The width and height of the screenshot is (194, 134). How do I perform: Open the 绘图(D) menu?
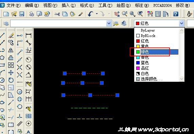(x=124, y=5)
